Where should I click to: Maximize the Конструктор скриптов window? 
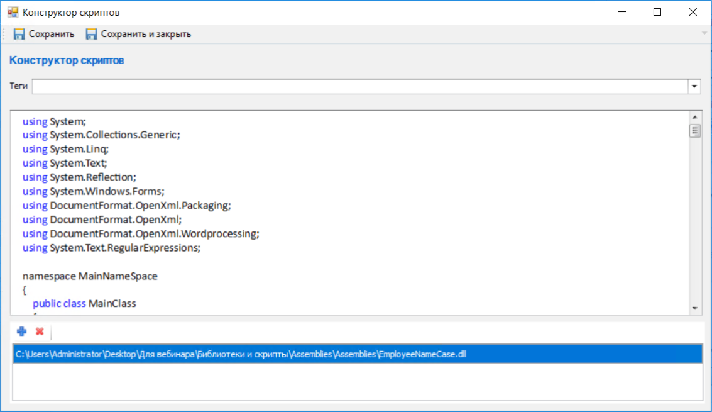coord(657,12)
